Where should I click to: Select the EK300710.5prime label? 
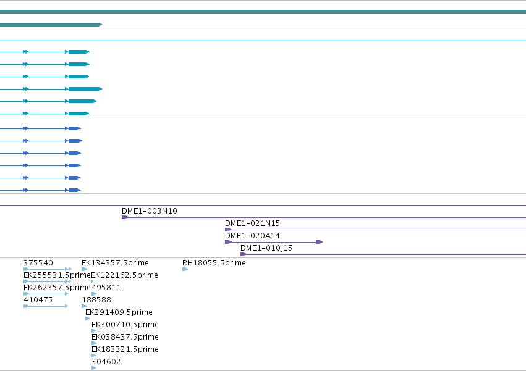125,325
